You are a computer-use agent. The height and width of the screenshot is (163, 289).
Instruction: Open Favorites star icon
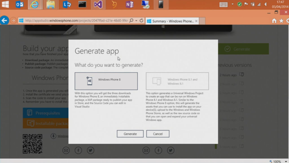click(281, 21)
